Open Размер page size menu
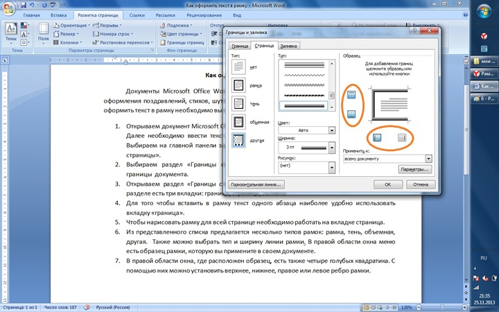Image resolution: width=499 pixels, height=312 pixels. [x=67, y=34]
